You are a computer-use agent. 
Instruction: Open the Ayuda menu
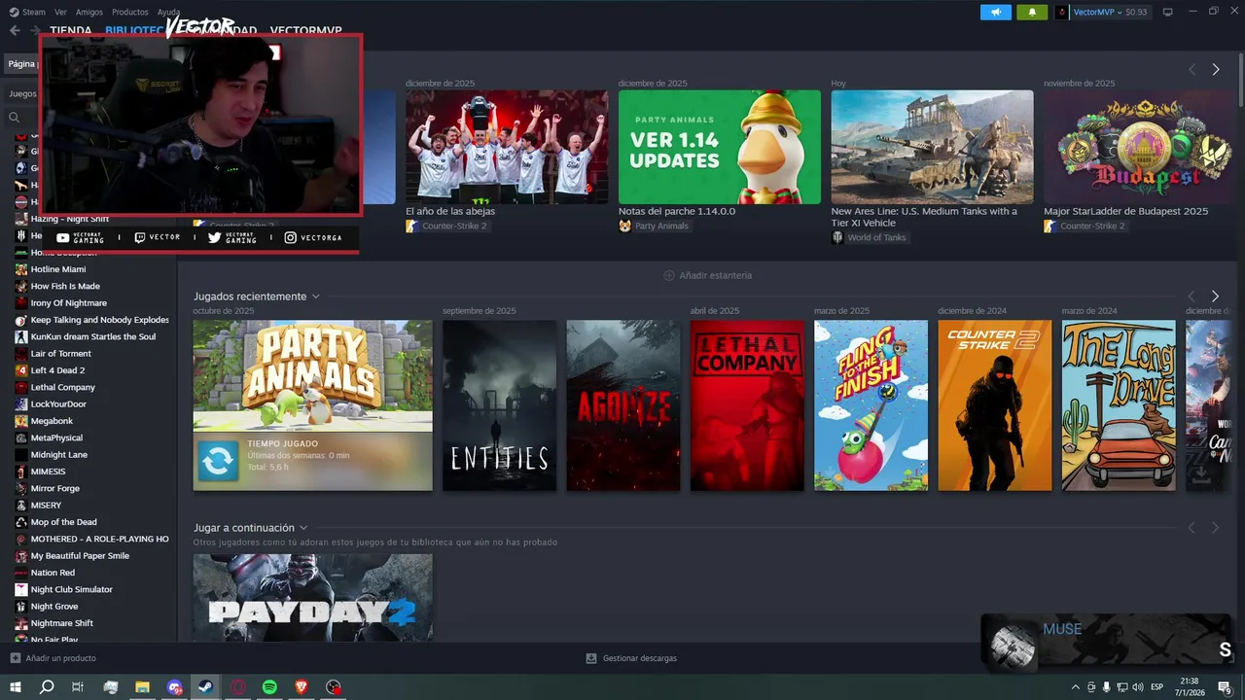169,12
